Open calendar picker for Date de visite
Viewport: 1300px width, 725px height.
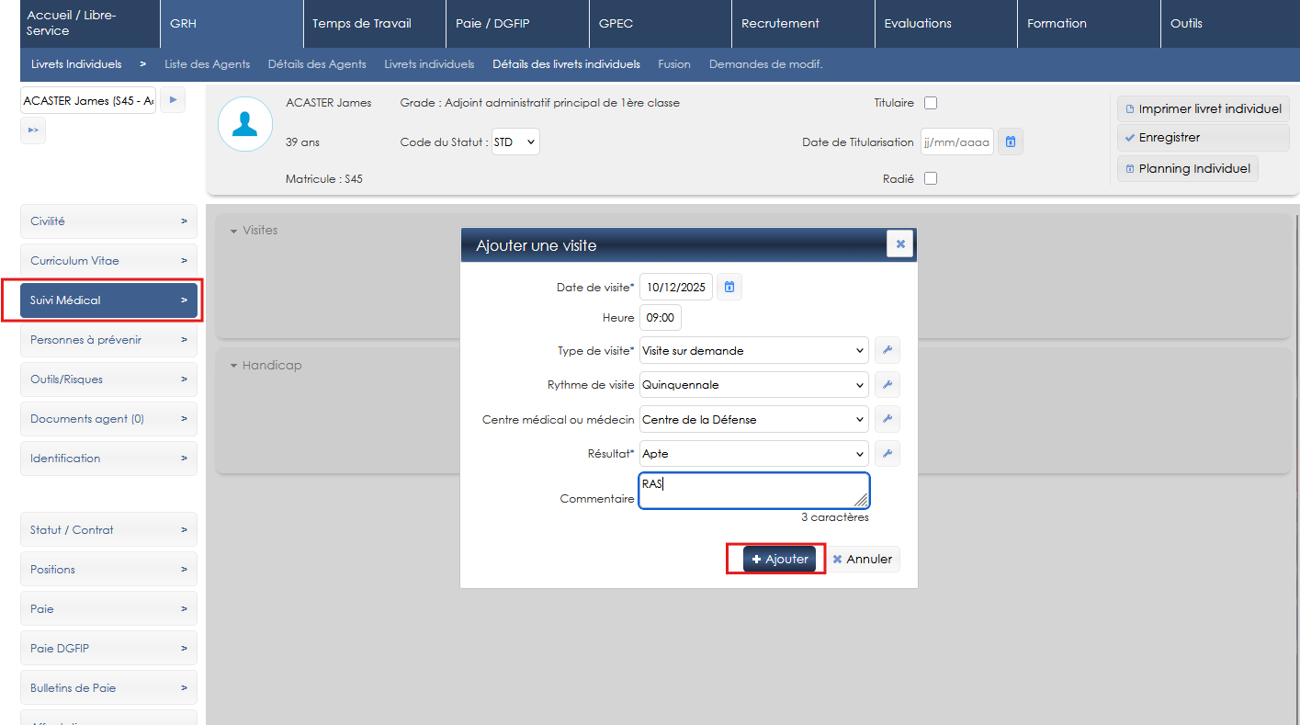click(x=729, y=288)
